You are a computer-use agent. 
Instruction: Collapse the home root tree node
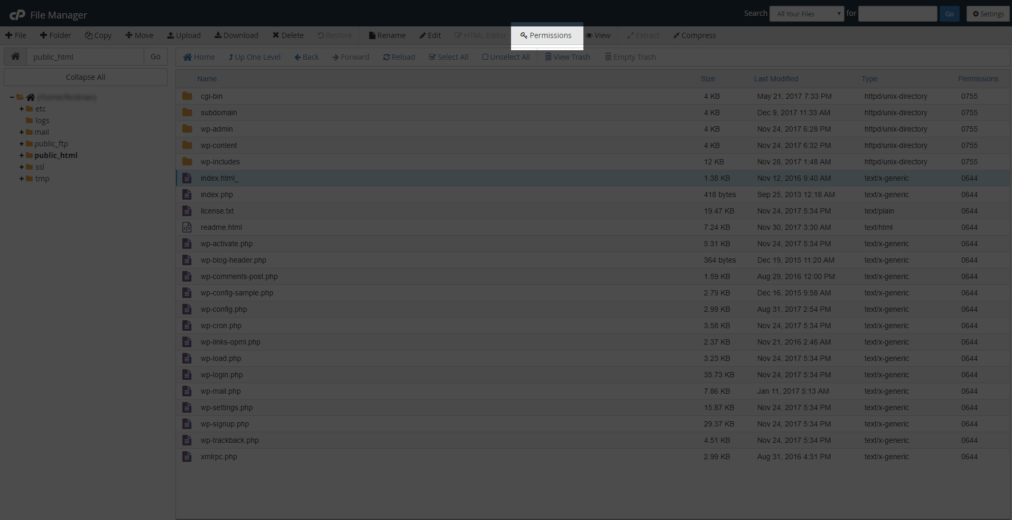12,97
